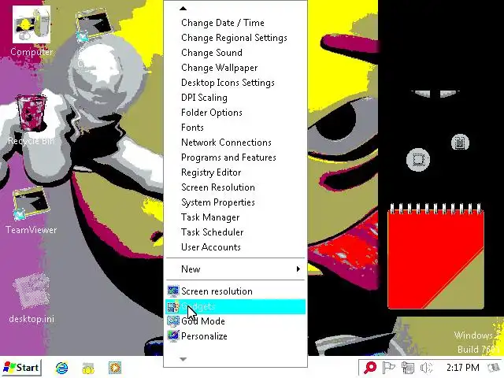Open Network Connections entry
The image size is (504, 378).
pos(235,143)
